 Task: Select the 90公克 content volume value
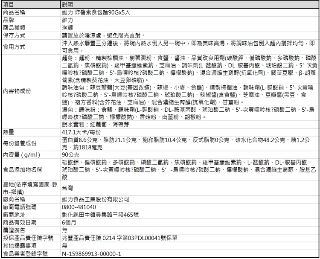[70, 154]
